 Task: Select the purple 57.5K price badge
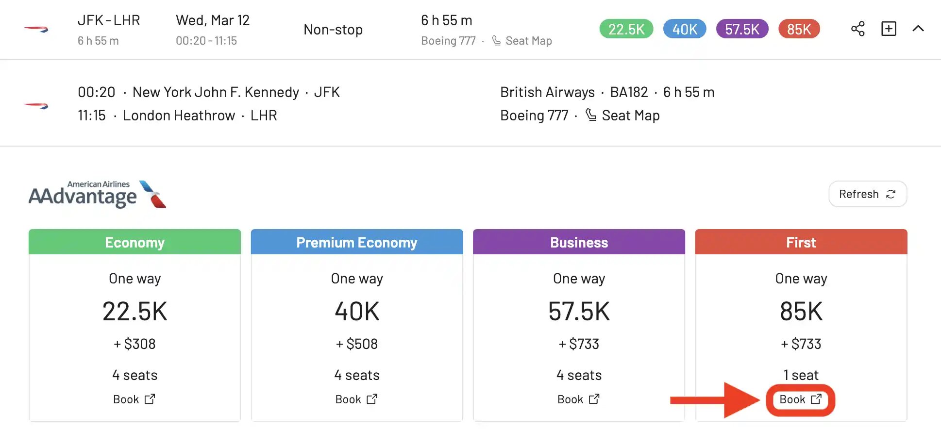tap(742, 29)
